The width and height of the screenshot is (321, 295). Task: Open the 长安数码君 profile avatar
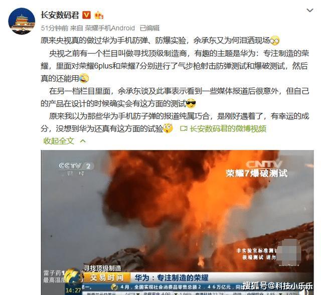(x=22, y=21)
